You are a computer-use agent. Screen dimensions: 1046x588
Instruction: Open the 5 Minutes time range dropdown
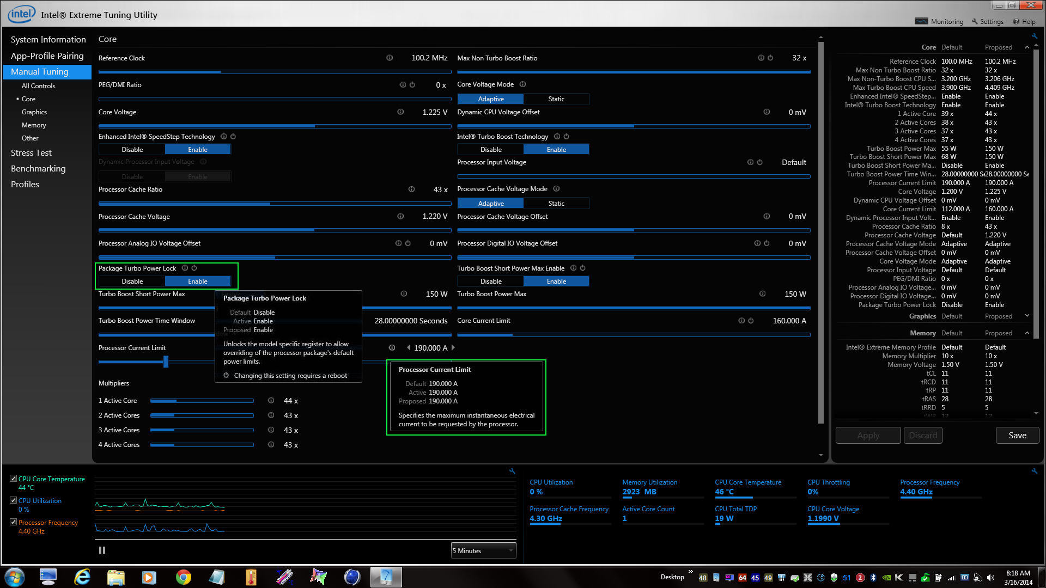click(483, 551)
